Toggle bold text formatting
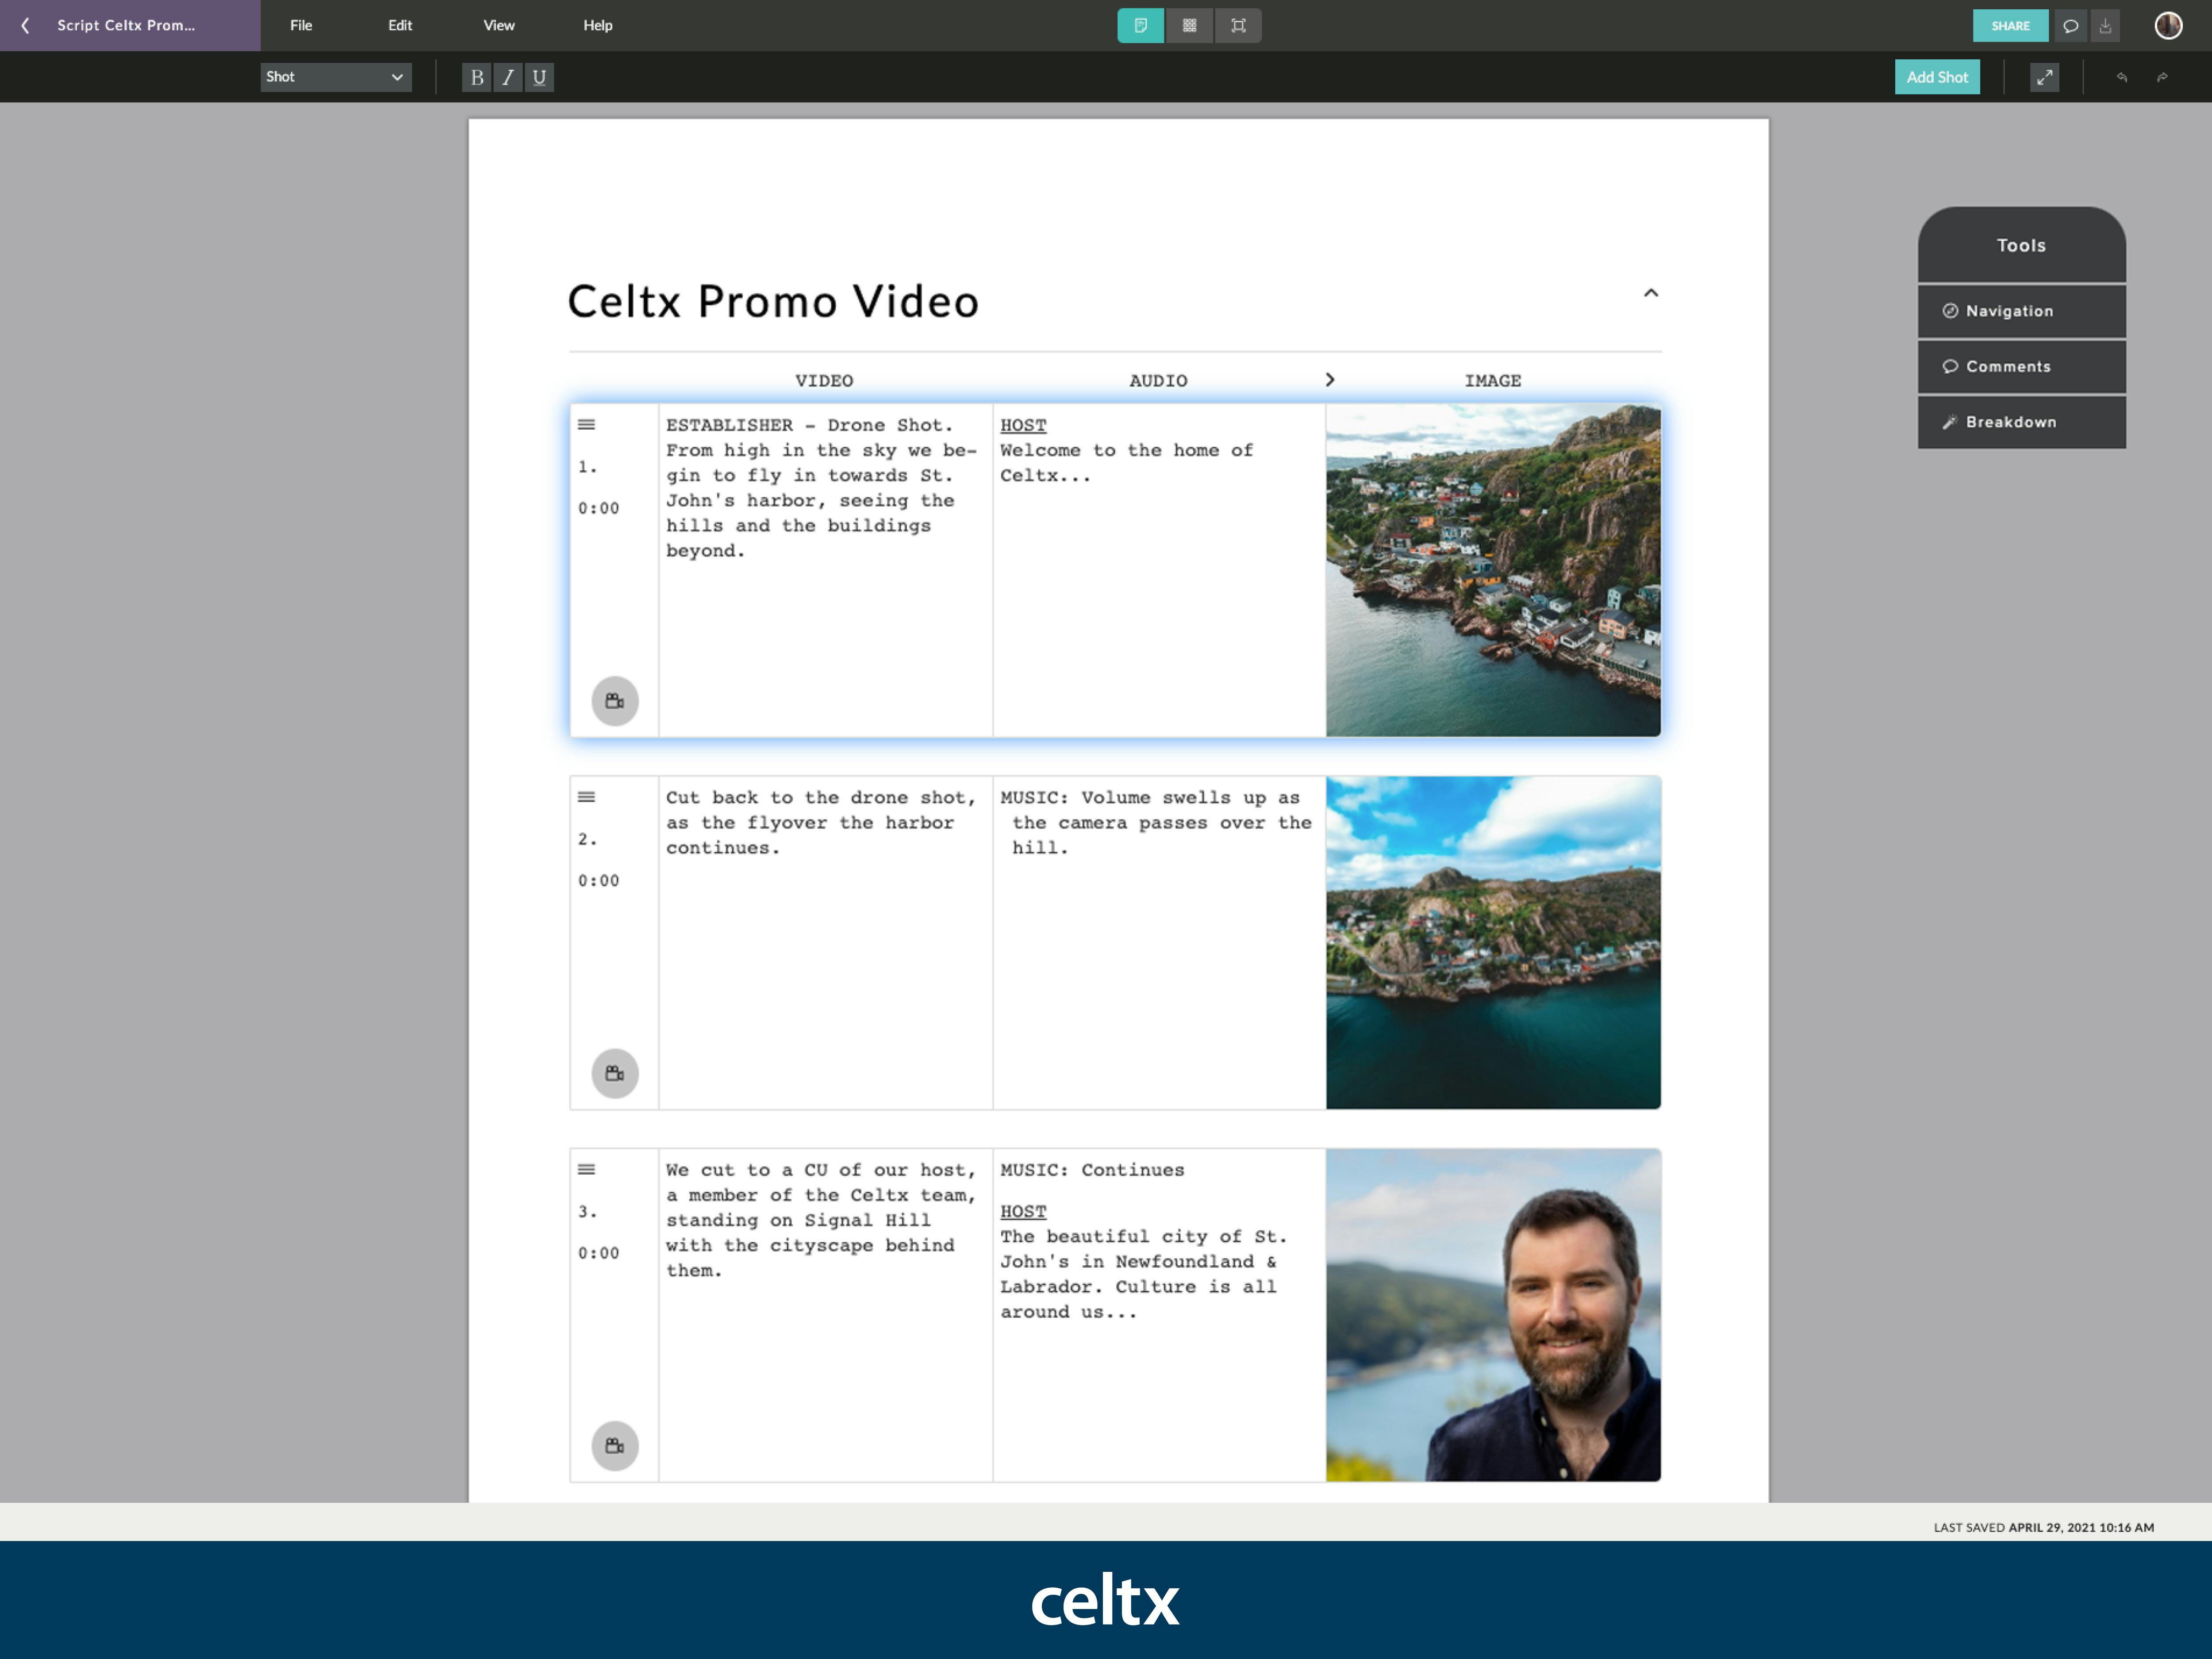This screenshot has width=2212, height=1659. coord(476,77)
